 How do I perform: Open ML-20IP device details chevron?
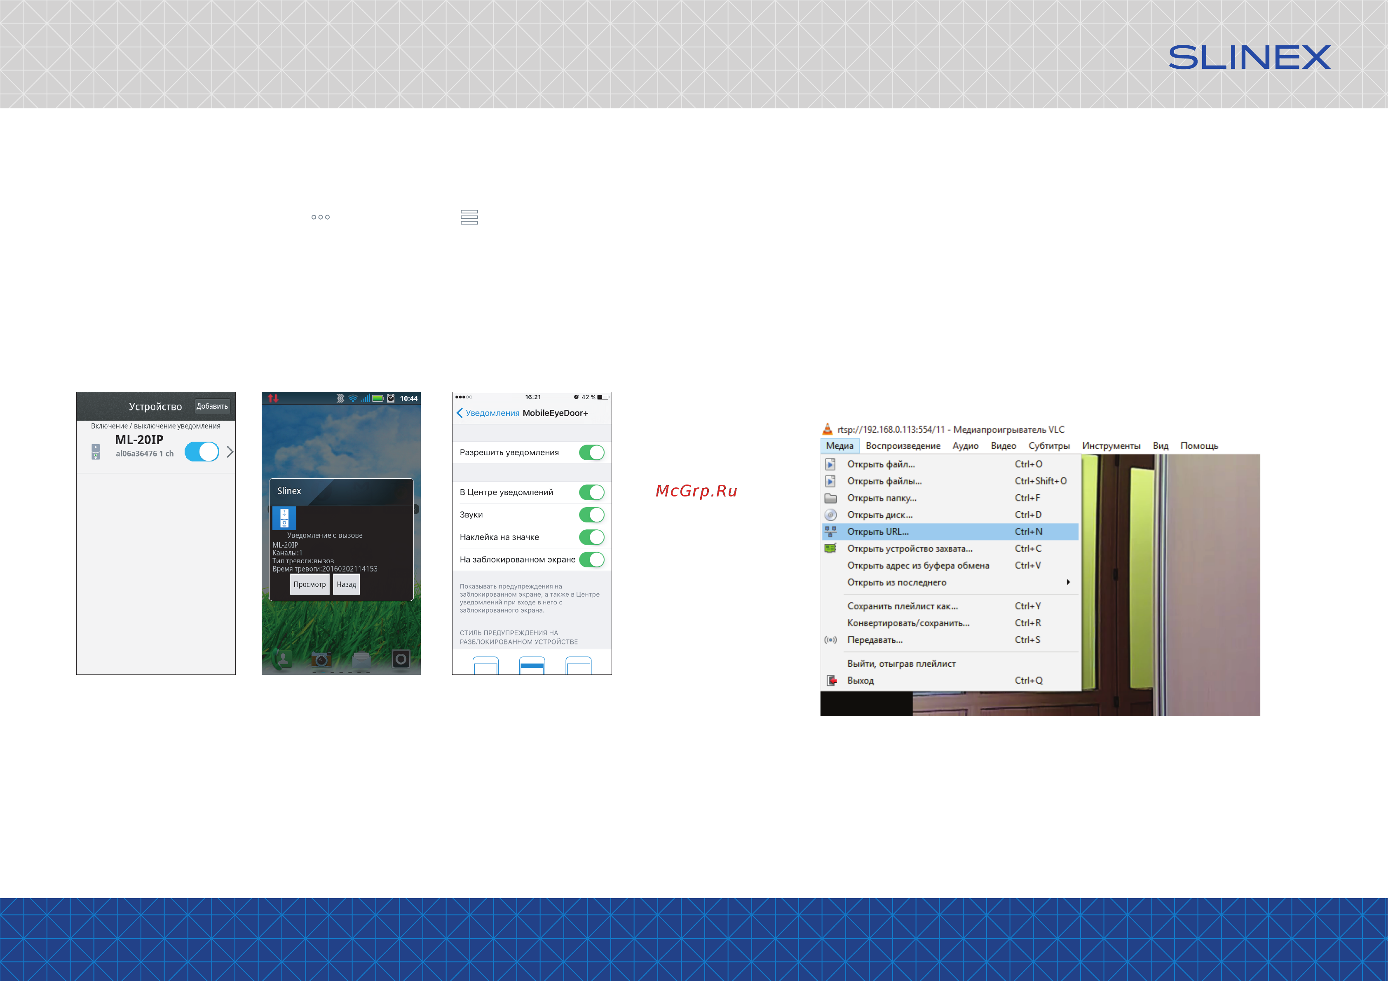(230, 452)
